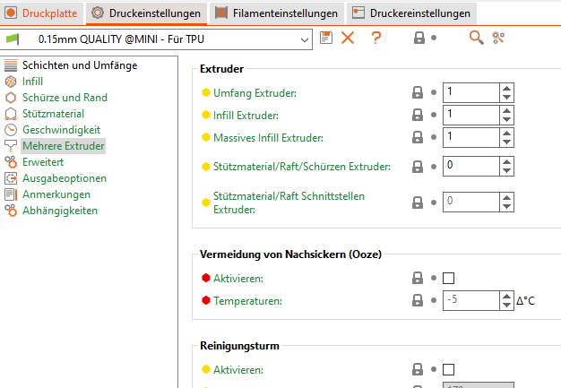This screenshot has height=388, width=561.
Task: Click the red X delete preset icon
Action: 348,38
